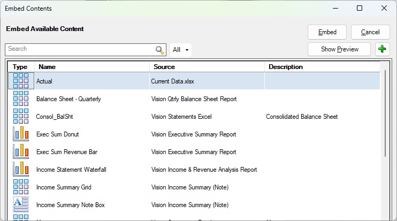397x221 pixels.
Task: Sort by the Name column header
Action: click(91, 67)
